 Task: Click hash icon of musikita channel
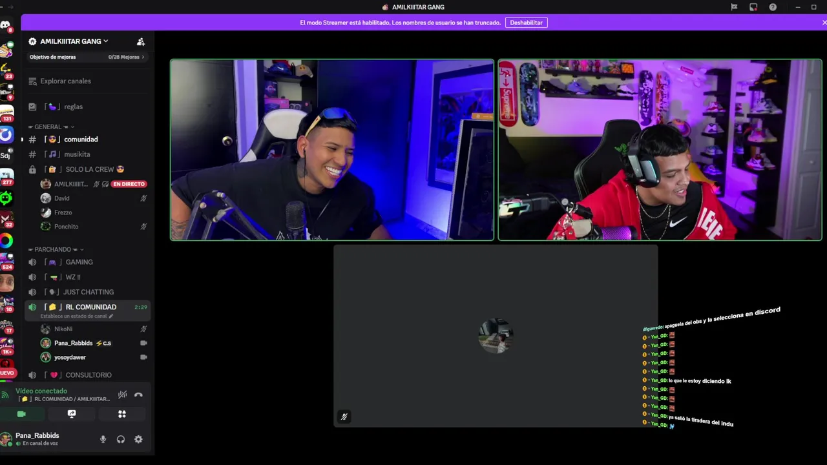pyautogui.click(x=32, y=154)
